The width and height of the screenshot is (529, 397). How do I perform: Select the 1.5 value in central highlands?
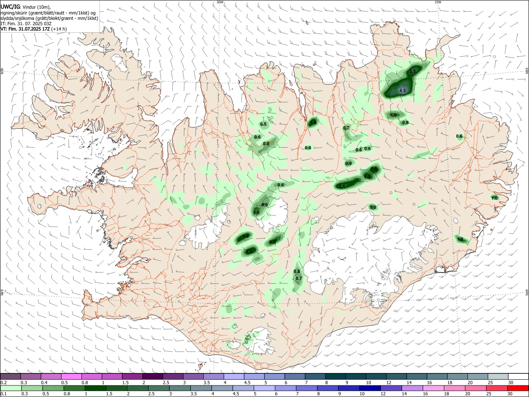374,169
